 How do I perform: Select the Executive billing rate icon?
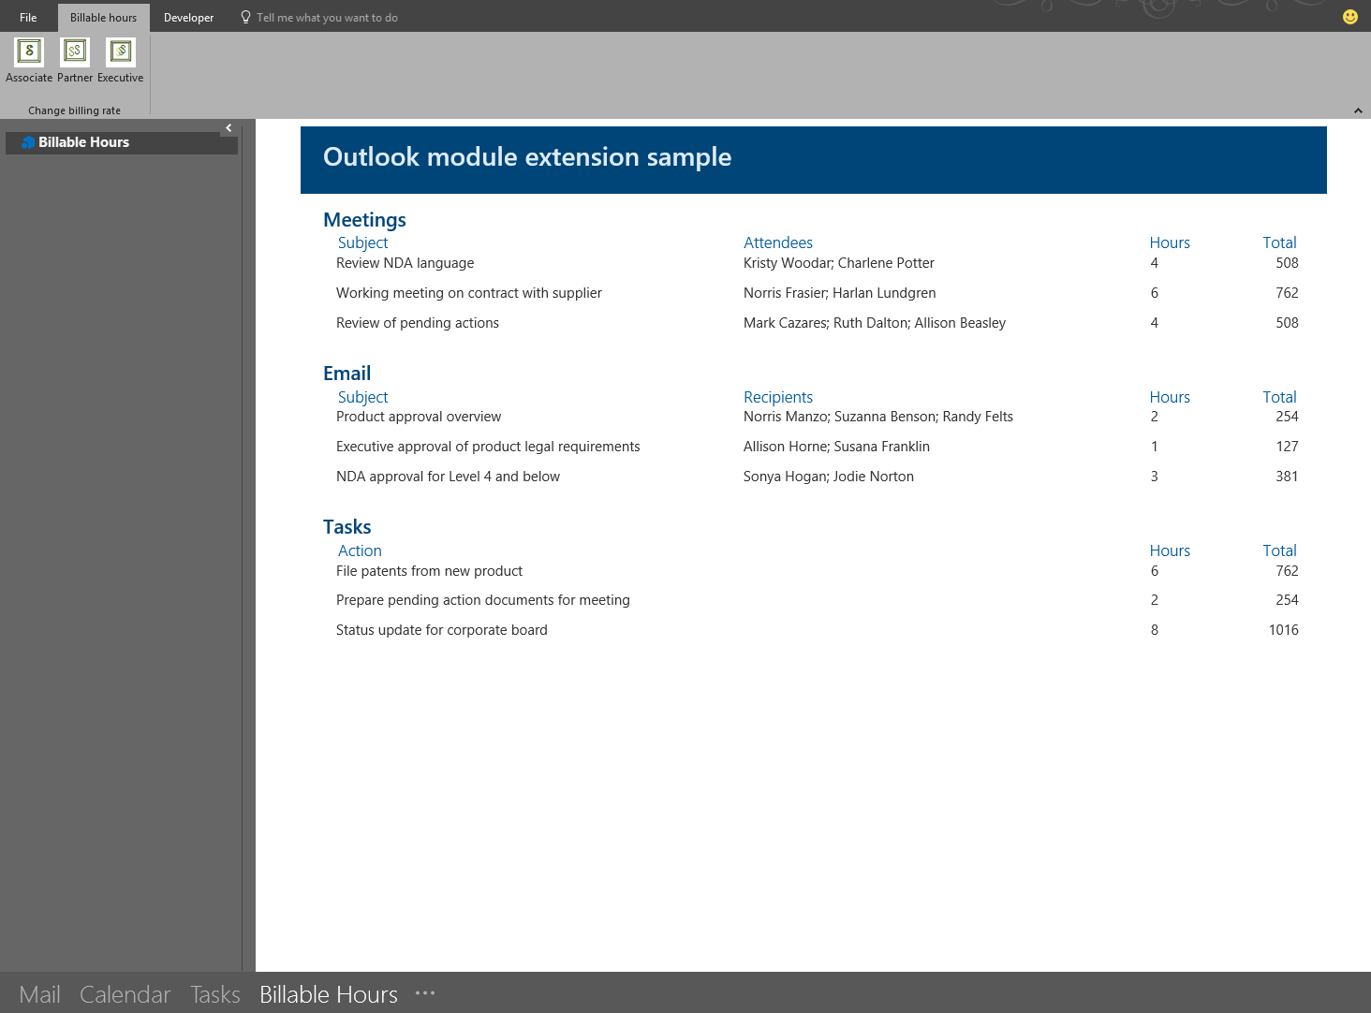121,51
